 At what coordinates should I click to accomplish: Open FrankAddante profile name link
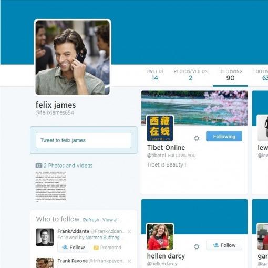click(x=73, y=231)
